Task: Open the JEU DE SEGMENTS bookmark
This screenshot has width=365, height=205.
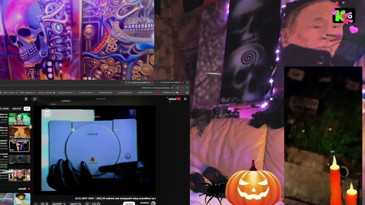Action: point(170,93)
